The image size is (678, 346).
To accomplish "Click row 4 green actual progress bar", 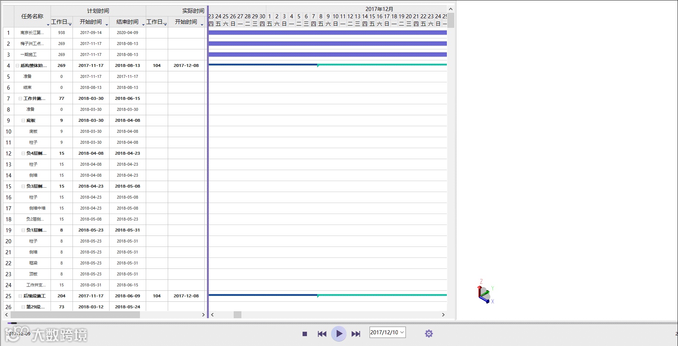I will (x=382, y=65).
